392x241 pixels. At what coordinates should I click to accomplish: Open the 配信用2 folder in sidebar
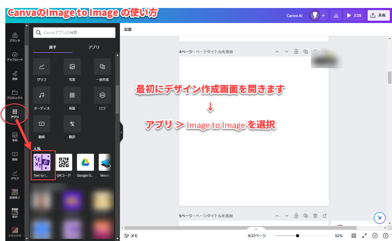[x=15, y=194]
